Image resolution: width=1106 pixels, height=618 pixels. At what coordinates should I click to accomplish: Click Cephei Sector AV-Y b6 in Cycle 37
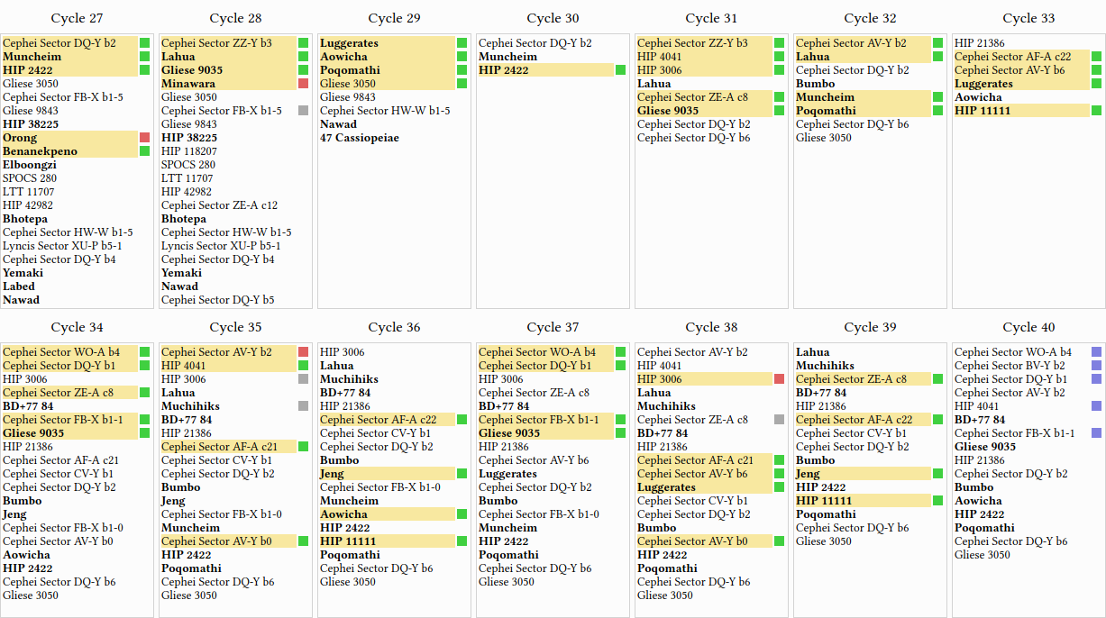click(x=534, y=460)
